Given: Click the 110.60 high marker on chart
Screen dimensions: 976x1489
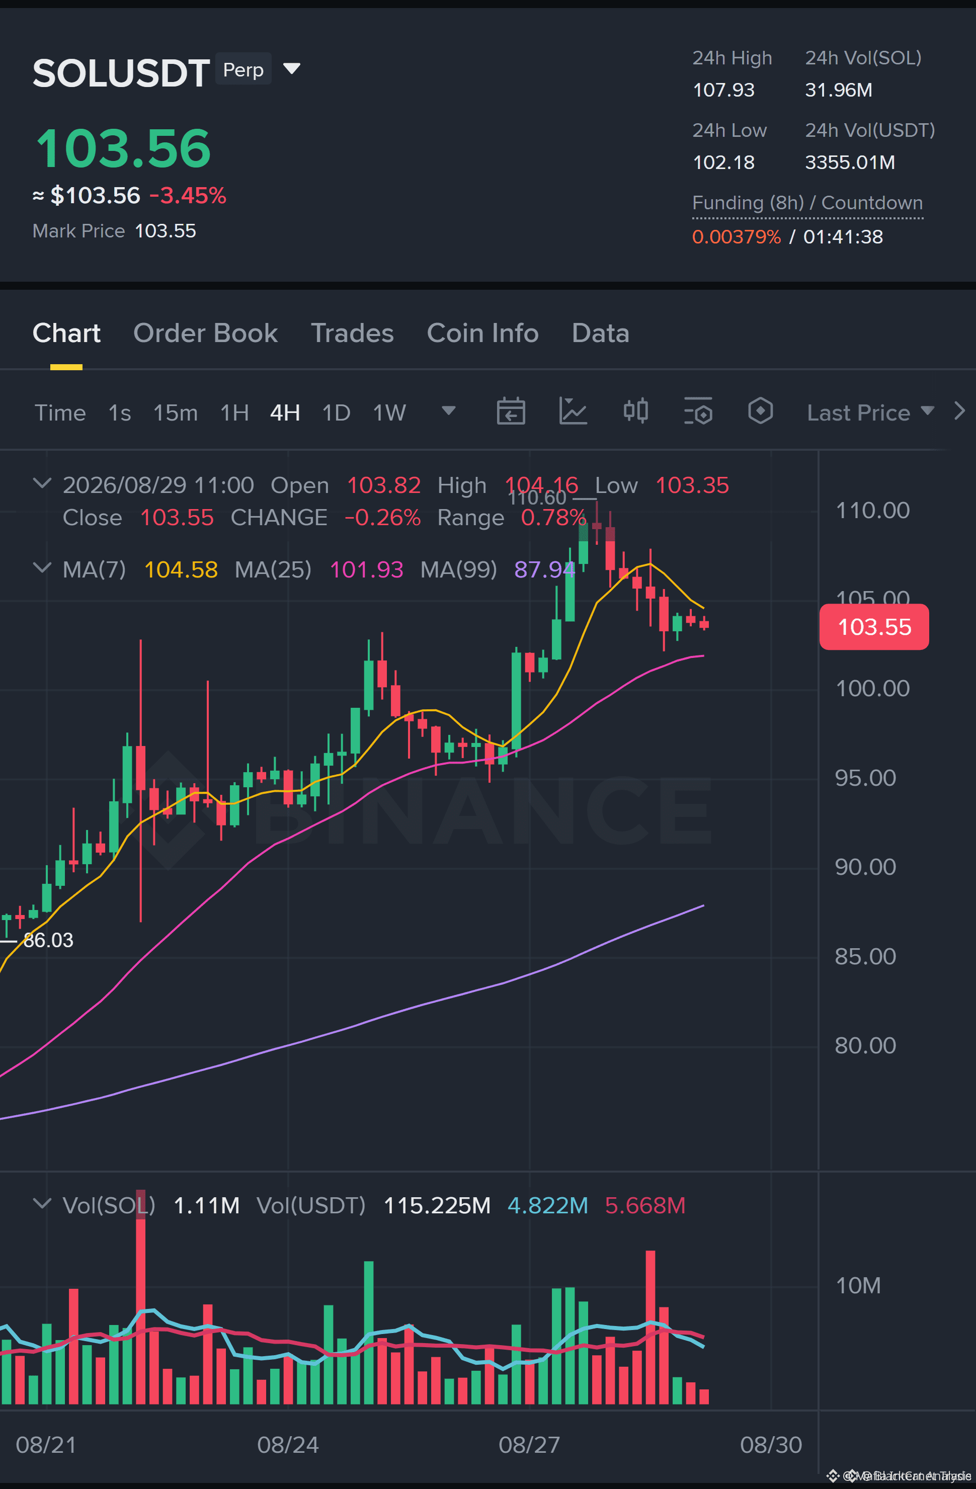Looking at the screenshot, I should tap(537, 498).
